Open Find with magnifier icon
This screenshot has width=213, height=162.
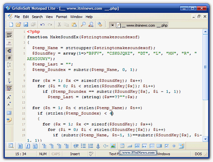(83, 24)
